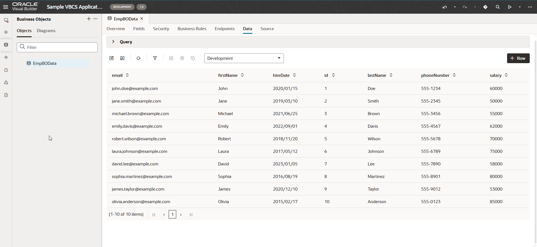Image resolution: width=537 pixels, height=247 pixels.
Task: Go to first page of results
Action: (x=154, y=215)
